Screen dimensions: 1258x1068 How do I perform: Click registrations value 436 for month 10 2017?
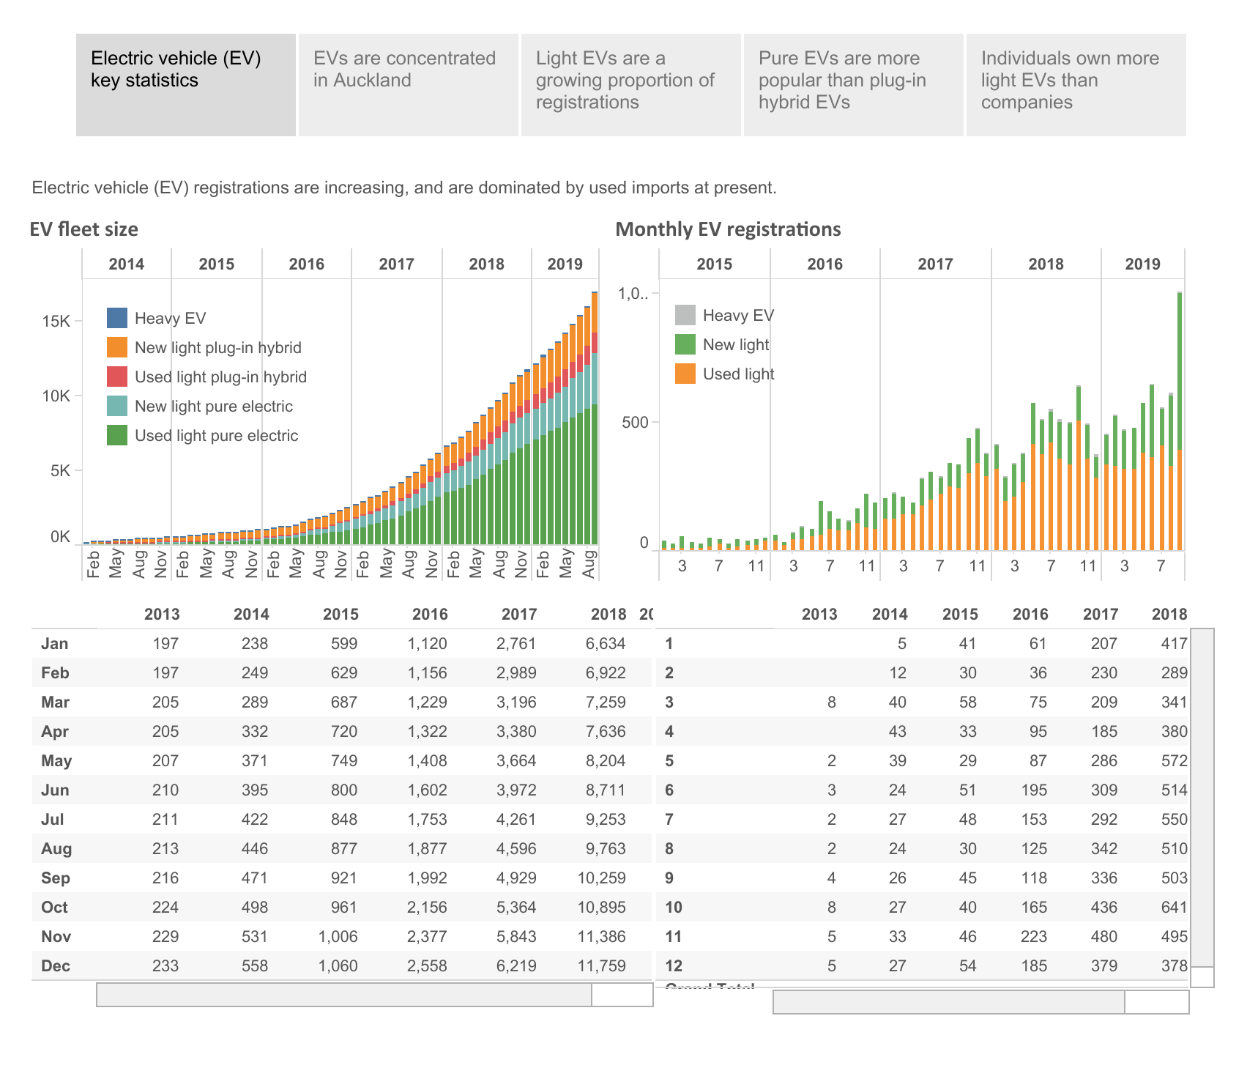coord(1104,908)
